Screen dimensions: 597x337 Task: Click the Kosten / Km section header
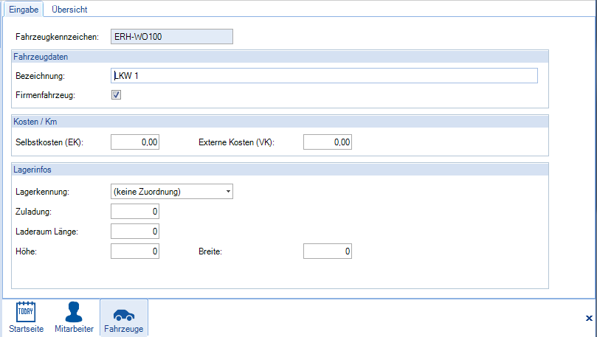click(x=36, y=121)
